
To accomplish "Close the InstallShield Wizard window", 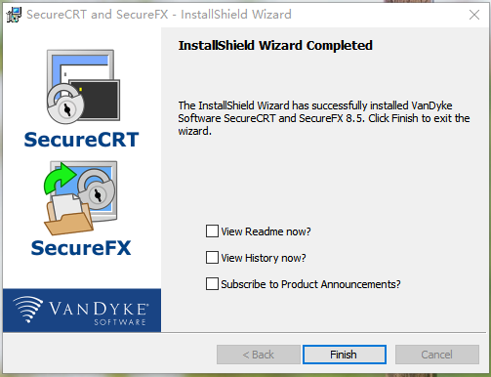I will tap(474, 15).
